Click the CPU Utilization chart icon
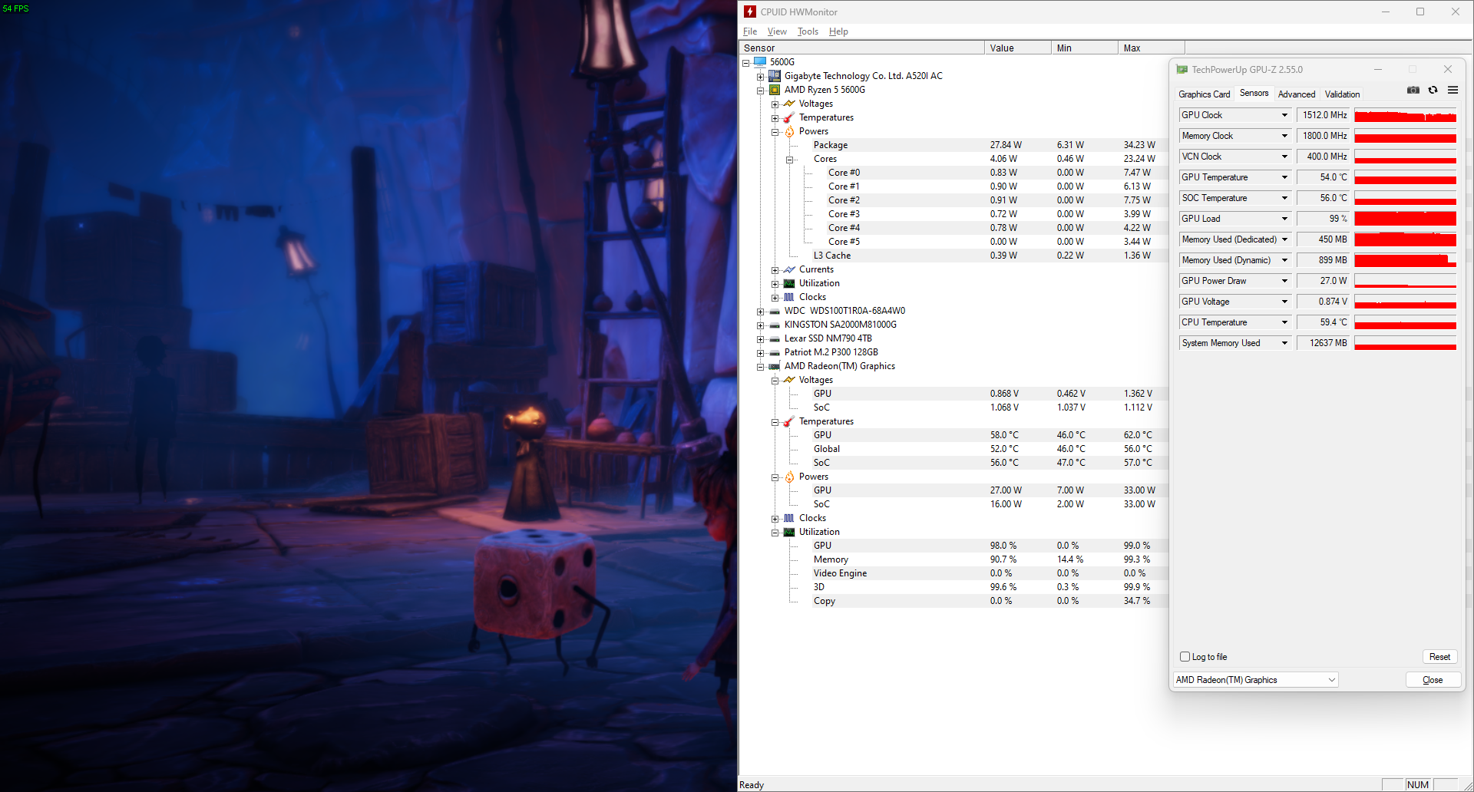The image size is (1474, 792). click(x=789, y=283)
